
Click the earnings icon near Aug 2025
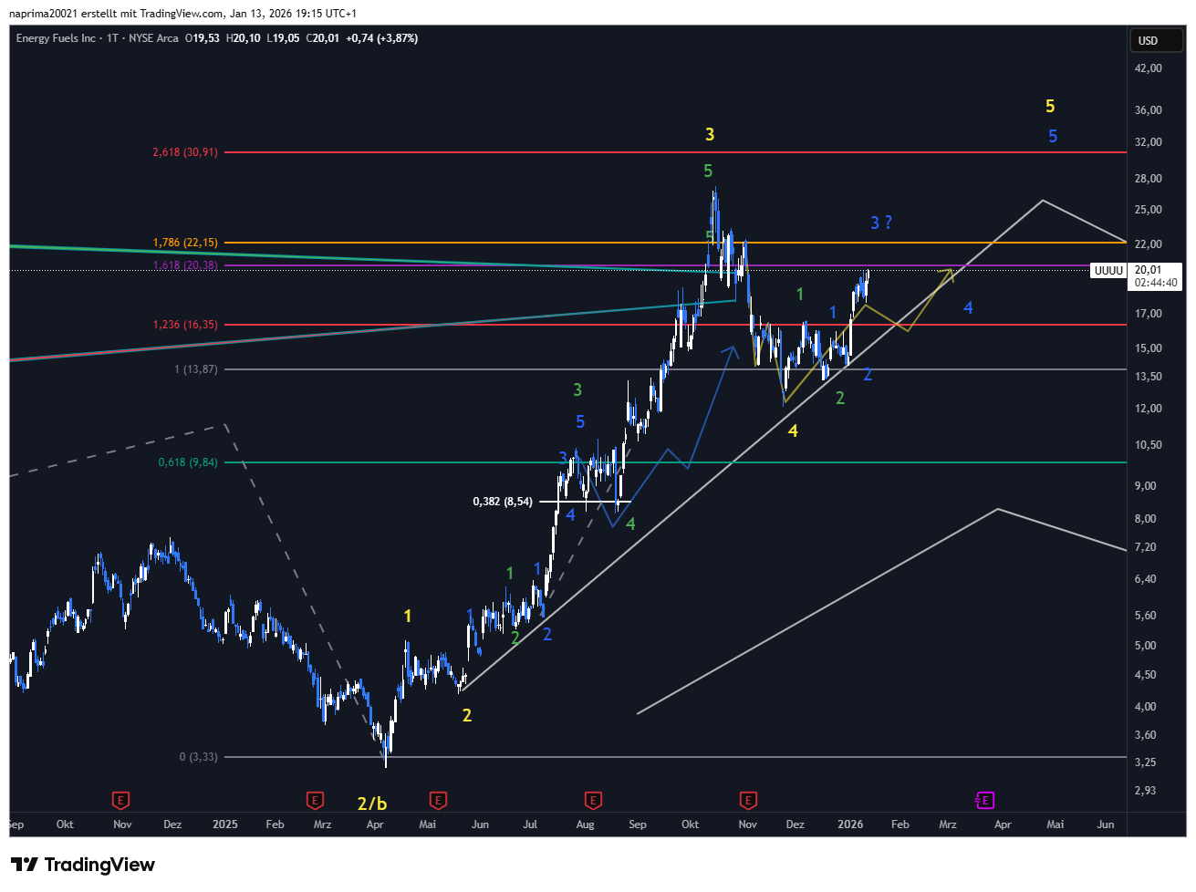pos(593,801)
